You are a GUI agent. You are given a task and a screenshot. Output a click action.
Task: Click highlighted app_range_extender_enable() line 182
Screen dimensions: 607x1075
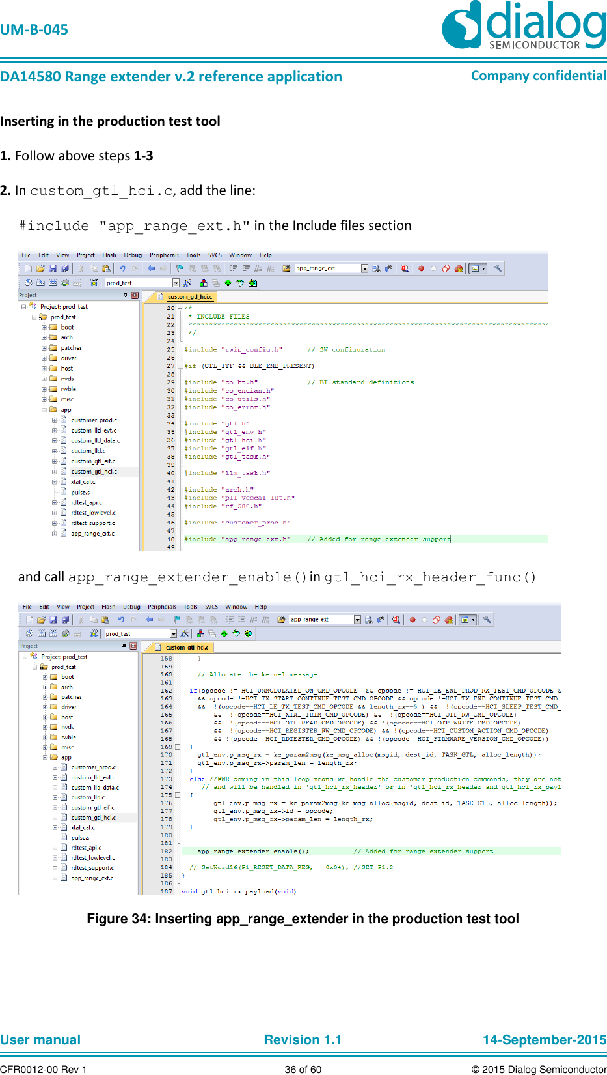370,852
